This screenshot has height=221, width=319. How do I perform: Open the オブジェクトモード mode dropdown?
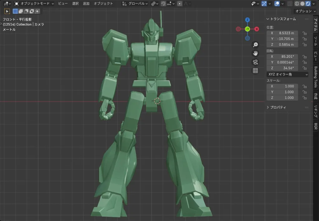(34, 4)
